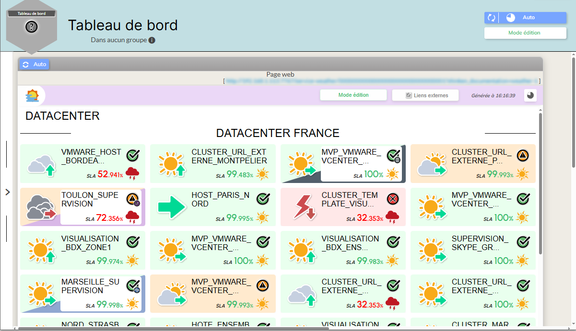Screen dimensions: 576x331
Task: Expand the left side panel with the chevron
Action: (7, 192)
